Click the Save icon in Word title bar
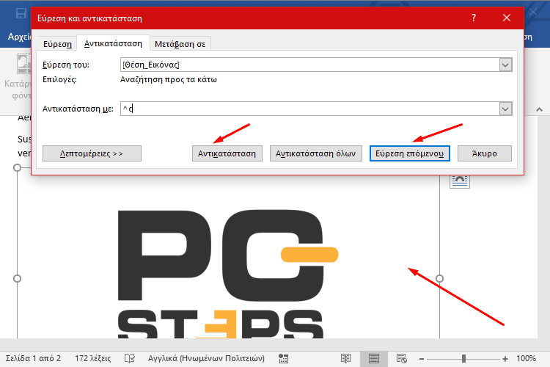The width and height of the screenshot is (550, 367). [21, 13]
